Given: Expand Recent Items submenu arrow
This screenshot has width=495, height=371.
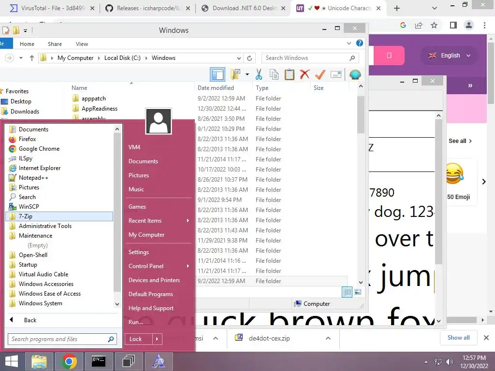Looking at the screenshot, I should [188, 220].
